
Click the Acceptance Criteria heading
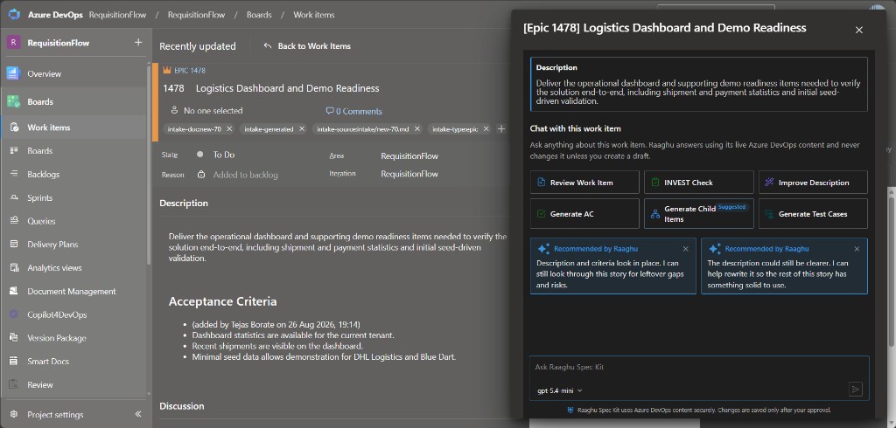[222, 301]
